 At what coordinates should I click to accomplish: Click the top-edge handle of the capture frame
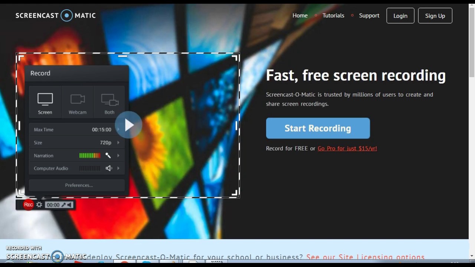pyautogui.click(x=123, y=56)
